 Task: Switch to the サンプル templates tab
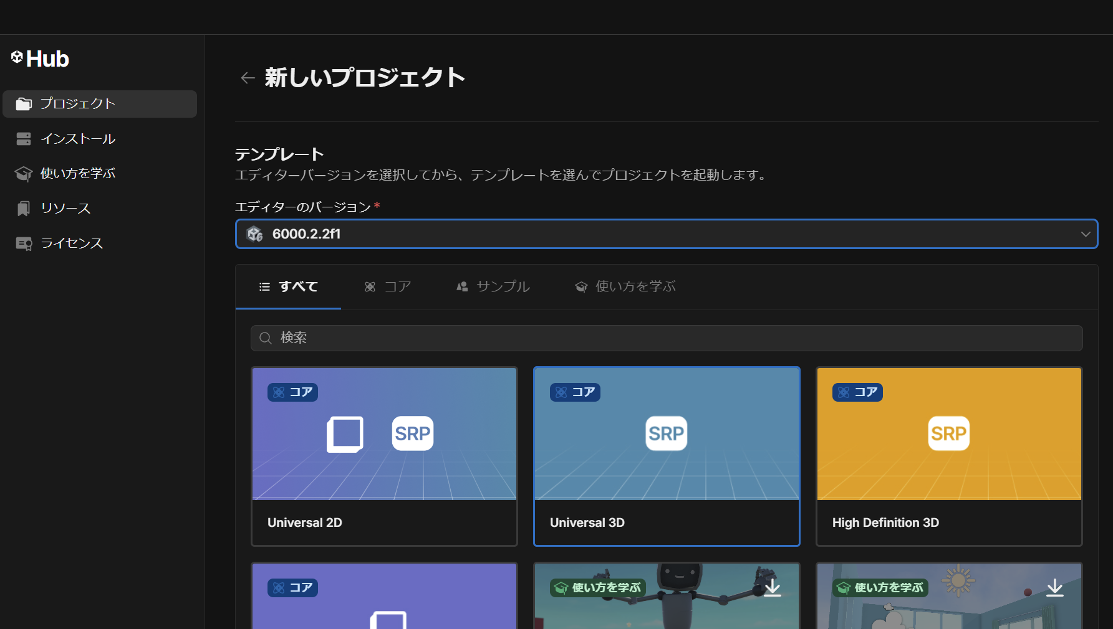(x=493, y=286)
